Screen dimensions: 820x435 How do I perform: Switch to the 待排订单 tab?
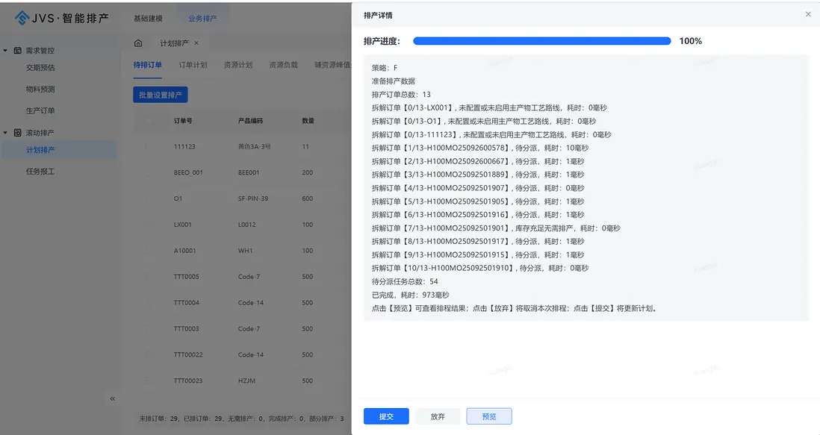click(147, 65)
